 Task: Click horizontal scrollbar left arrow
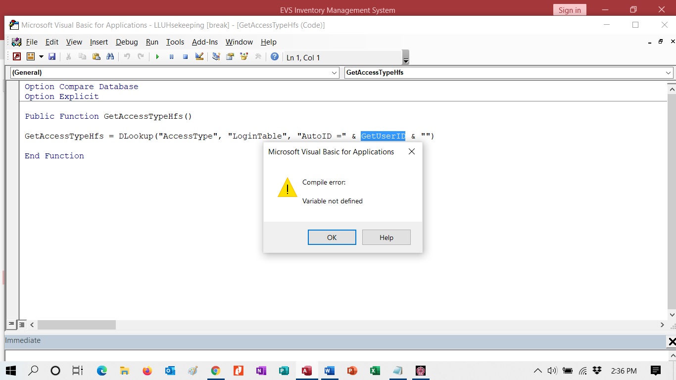(32, 325)
